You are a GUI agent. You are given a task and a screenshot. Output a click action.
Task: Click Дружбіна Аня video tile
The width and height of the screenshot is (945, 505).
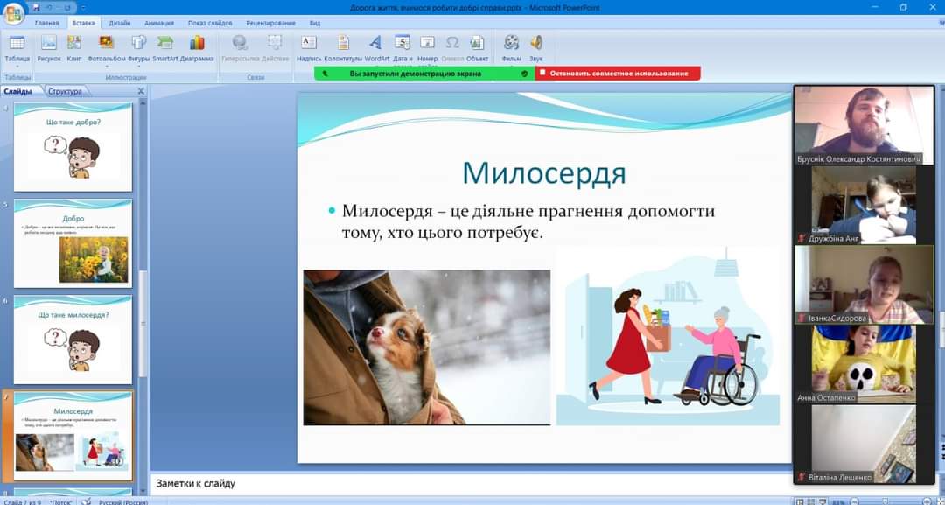click(x=864, y=205)
